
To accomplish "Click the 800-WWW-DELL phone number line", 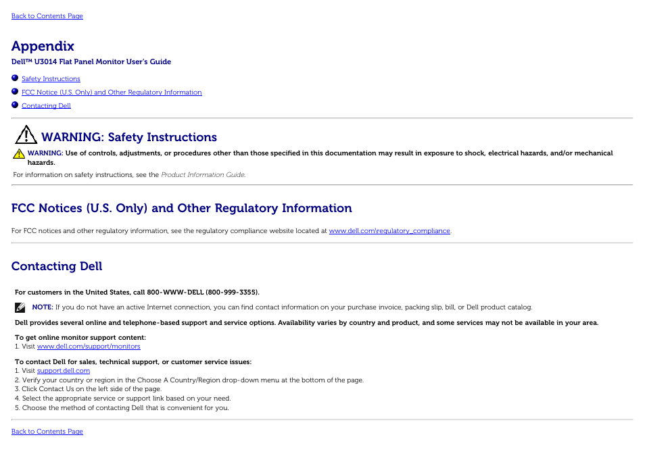I will point(137,293).
